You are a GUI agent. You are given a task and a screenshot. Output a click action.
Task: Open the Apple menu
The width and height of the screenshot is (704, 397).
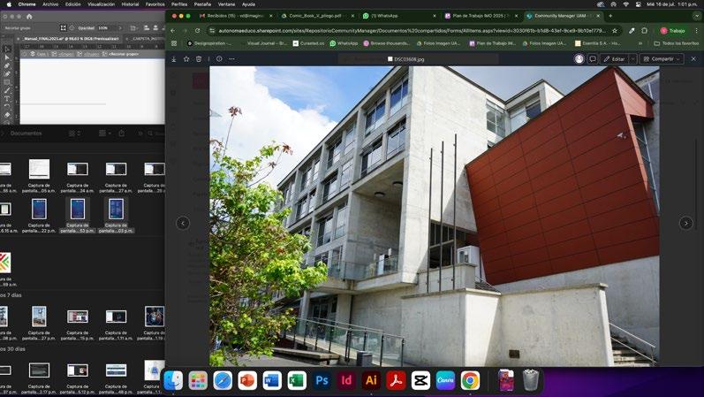coord(9,4)
